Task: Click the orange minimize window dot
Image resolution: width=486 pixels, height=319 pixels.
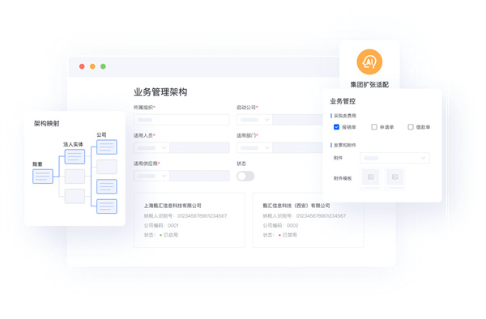Action: pyautogui.click(x=92, y=66)
